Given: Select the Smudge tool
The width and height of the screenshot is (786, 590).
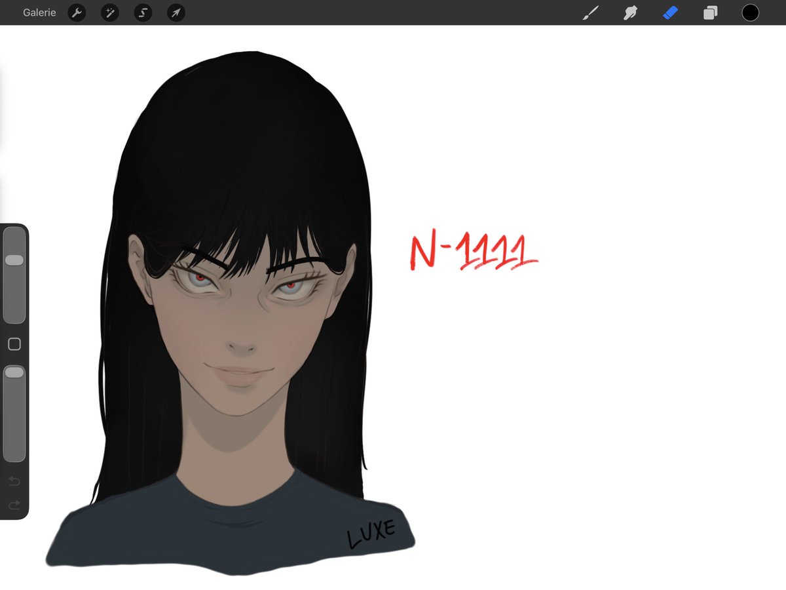Looking at the screenshot, I should (x=630, y=12).
